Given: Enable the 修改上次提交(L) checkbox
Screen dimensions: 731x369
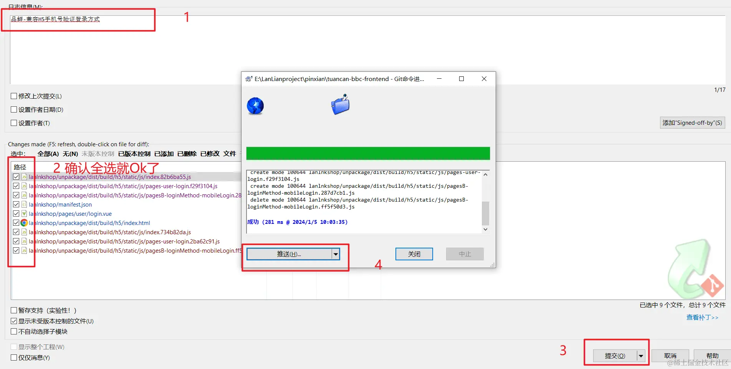Looking at the screenshot, I should click(14, 96).
